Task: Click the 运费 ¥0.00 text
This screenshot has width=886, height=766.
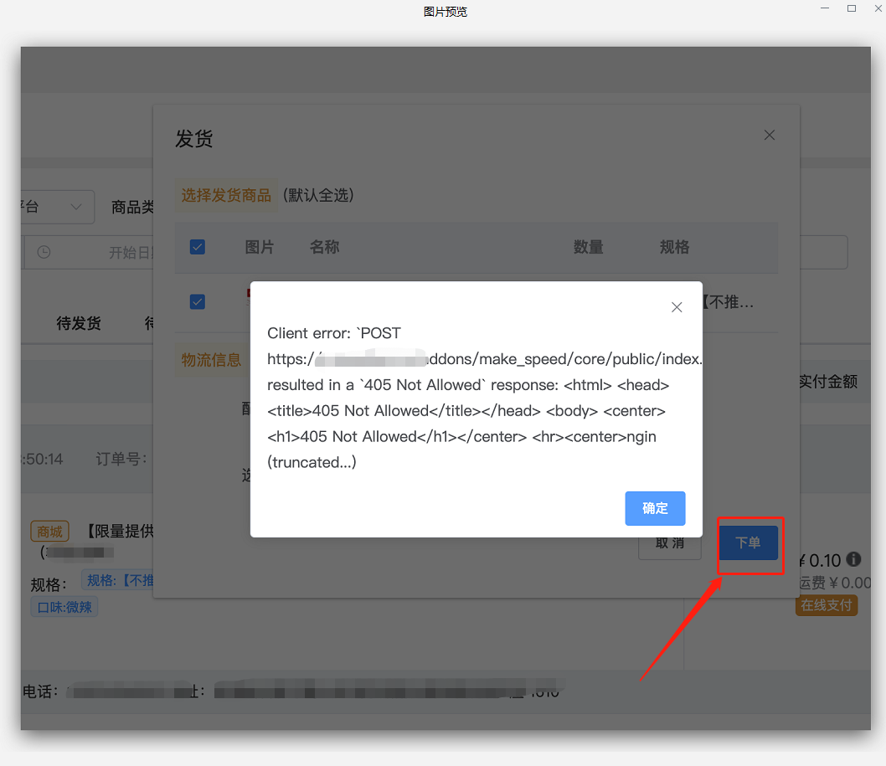Action: click(835, 583)
